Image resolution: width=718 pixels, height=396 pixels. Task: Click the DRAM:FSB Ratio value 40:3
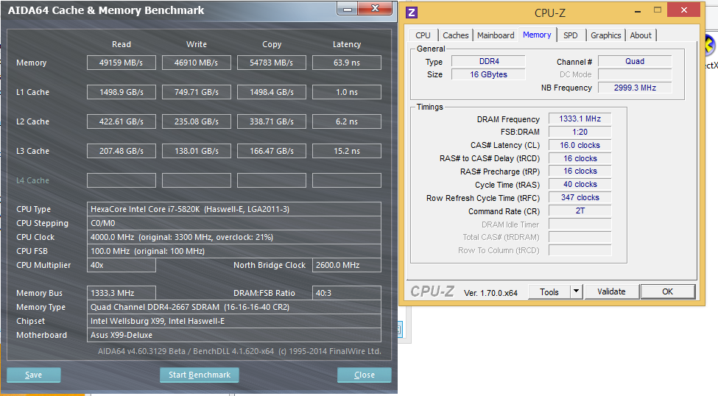click(x=347, y=293)
